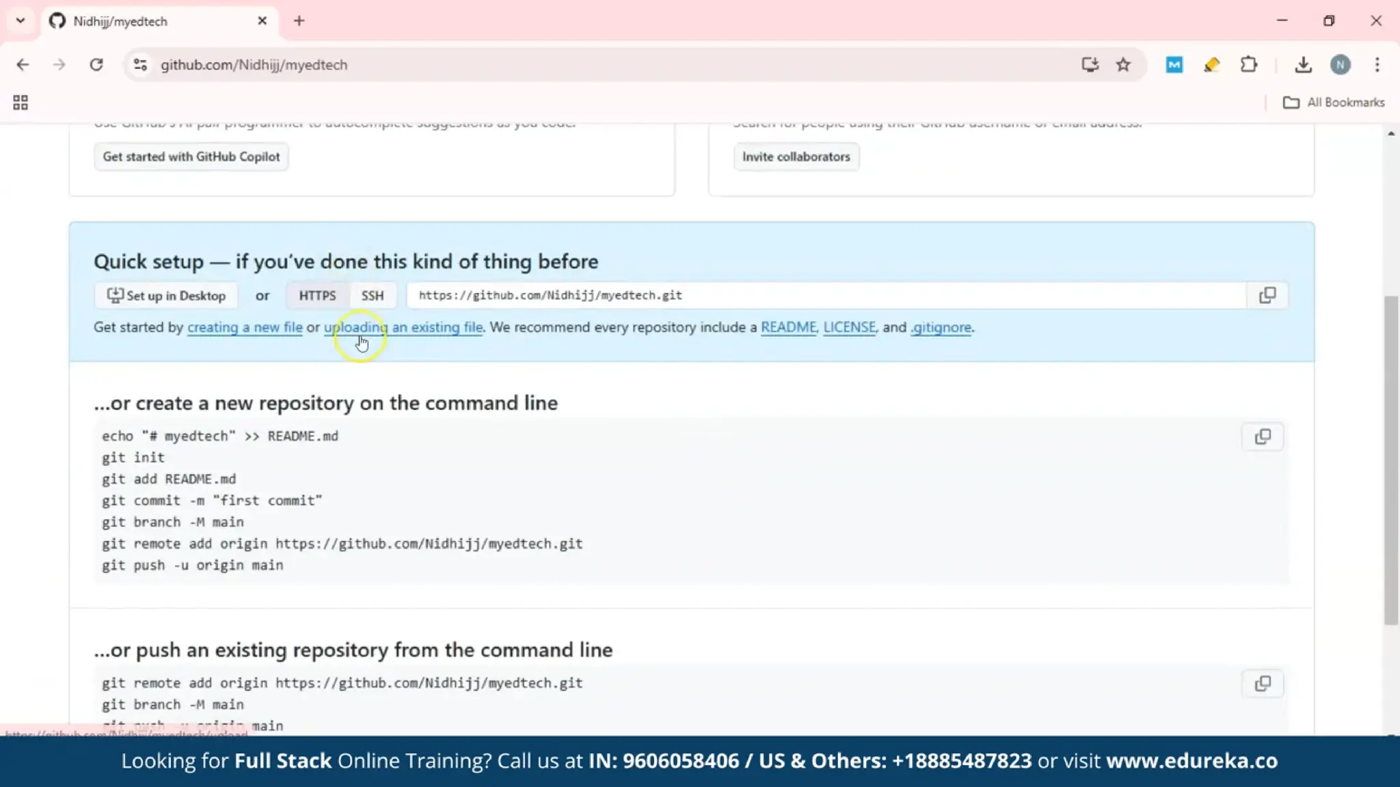Open Chrome three-dot menu
The height and width of the screenshot is (787, 1400).
1377,65
